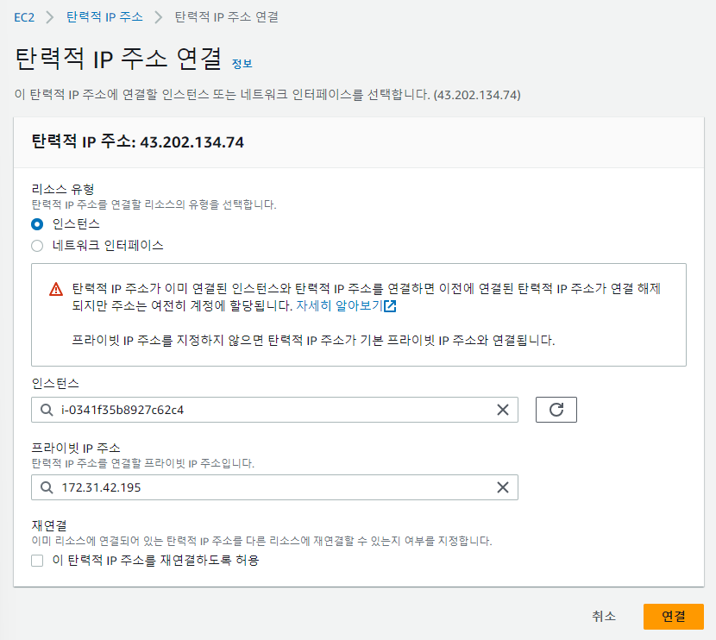Open the 자세히 알아보기 external link

(346, 305)
